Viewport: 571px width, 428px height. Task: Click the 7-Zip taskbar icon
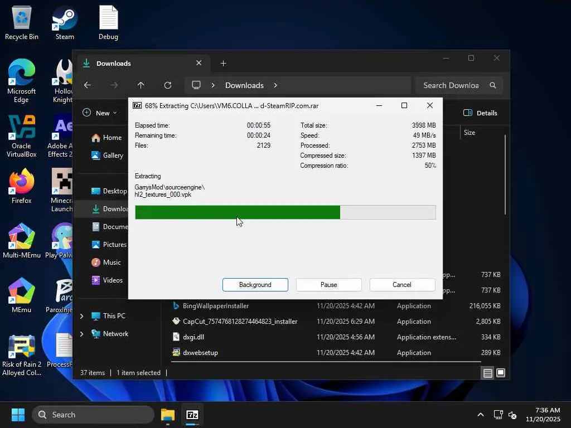192,415
